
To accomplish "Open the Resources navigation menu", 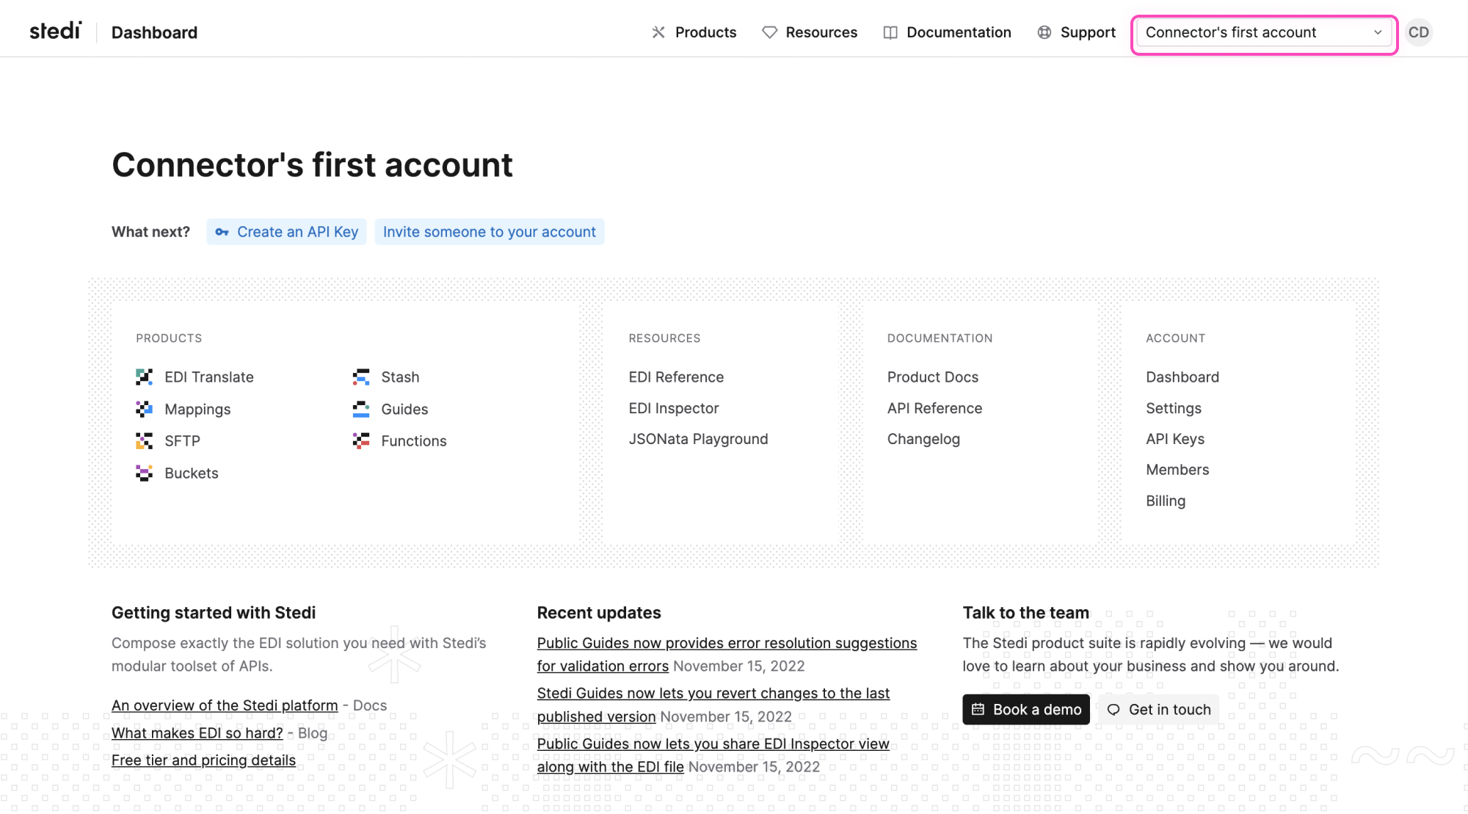I will (810, 32).
